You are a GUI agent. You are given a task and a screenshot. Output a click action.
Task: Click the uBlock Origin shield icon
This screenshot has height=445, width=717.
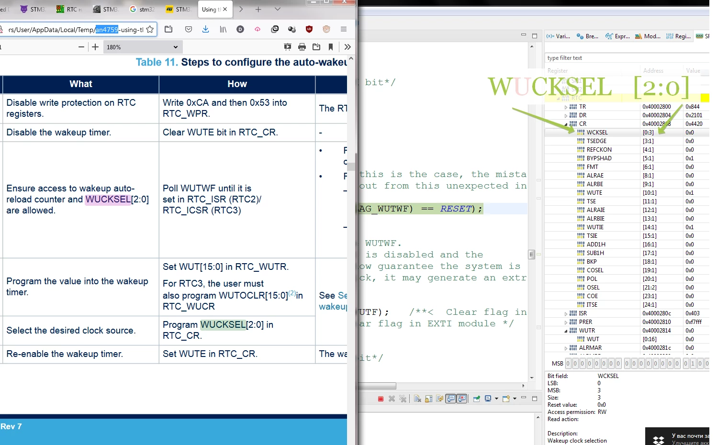(x=309, y=29)
